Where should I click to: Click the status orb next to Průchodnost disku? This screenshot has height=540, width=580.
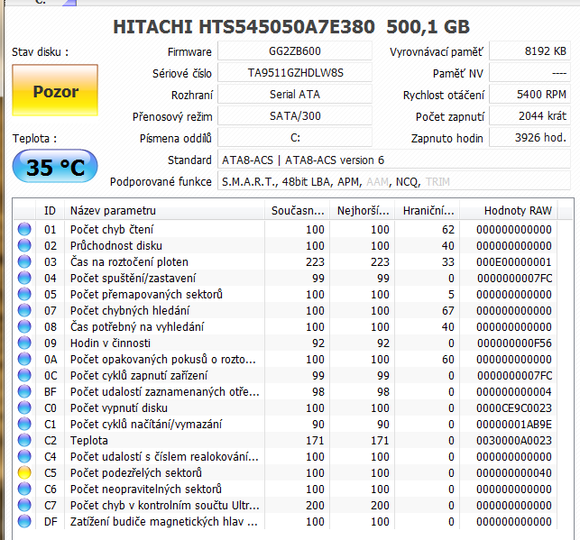click(24, 245)
